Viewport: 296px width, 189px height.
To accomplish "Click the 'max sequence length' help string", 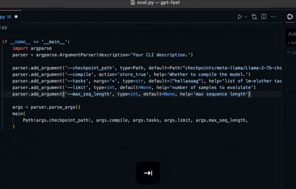I will tap(220, 94).
